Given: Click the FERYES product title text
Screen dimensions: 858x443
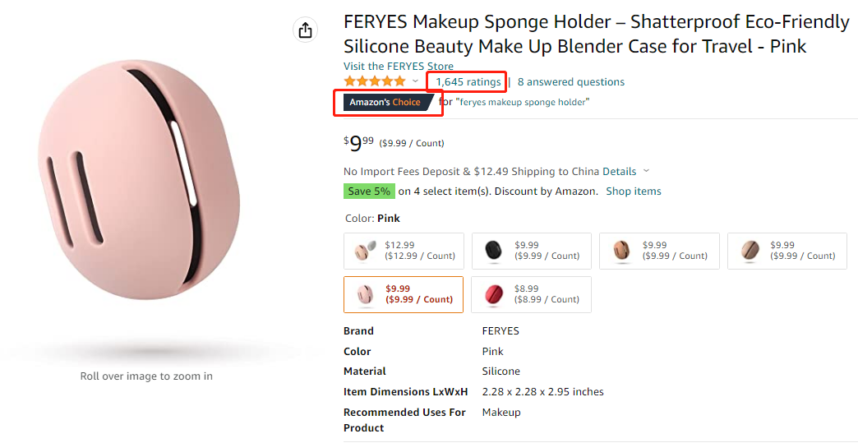Looking at the screenshot, I should (596, 34).
